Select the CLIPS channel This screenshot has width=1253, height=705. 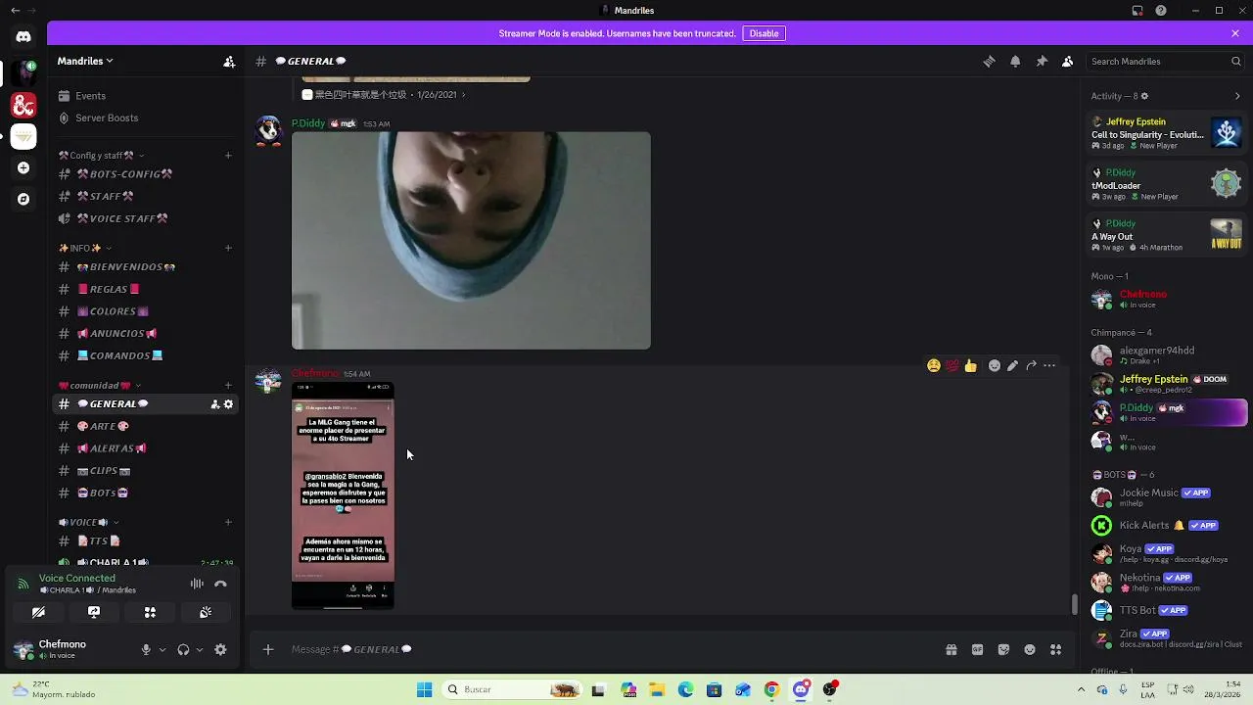point(147,471)
